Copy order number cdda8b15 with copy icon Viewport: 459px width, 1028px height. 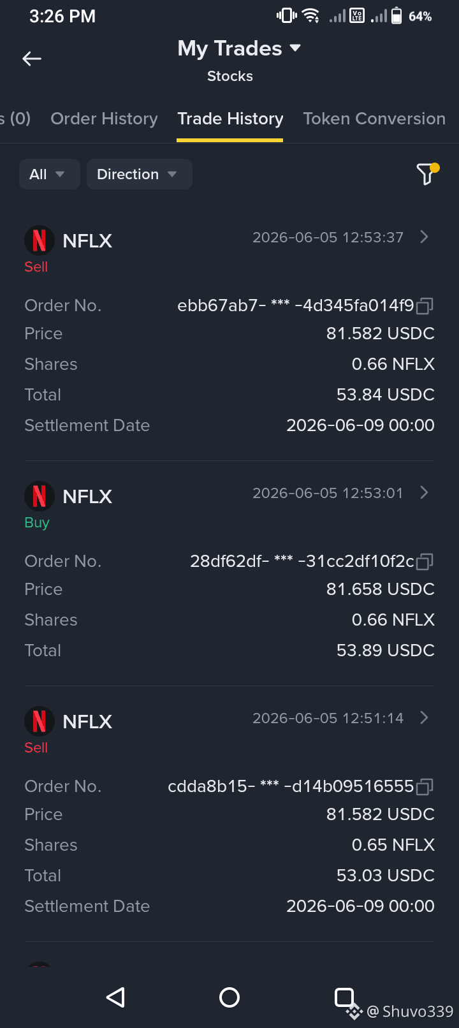pos(425,787)
